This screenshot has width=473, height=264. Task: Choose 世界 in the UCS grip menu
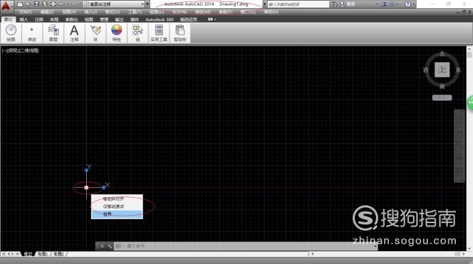click(117, 214)
